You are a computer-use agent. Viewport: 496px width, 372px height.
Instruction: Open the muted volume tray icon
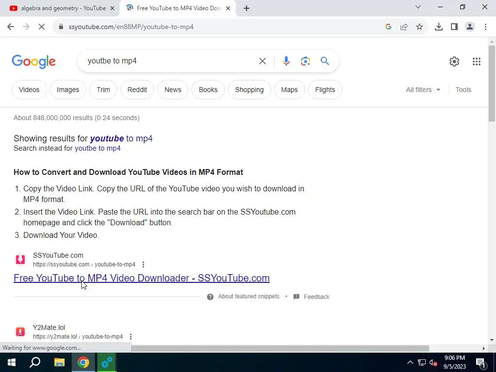(x=434, y=362)
